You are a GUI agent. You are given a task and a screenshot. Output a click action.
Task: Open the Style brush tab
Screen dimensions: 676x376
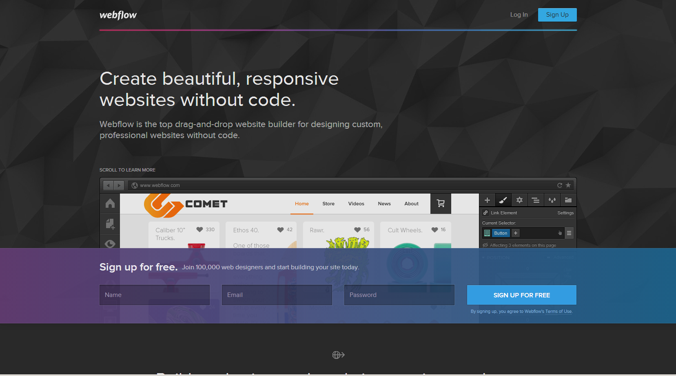(503, 200)
